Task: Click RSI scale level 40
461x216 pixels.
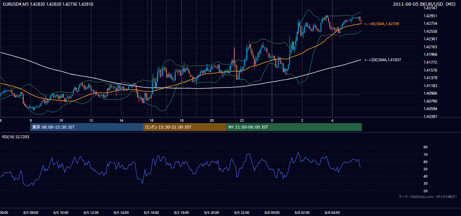Action: 425,176
